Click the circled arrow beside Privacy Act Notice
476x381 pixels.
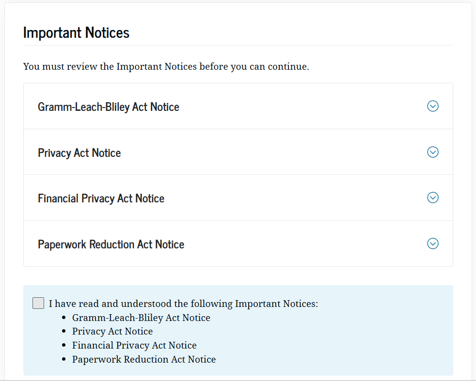click(x=433, y=152)
